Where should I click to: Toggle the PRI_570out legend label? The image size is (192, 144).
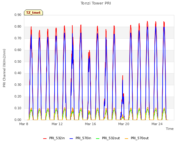(139, 138)
